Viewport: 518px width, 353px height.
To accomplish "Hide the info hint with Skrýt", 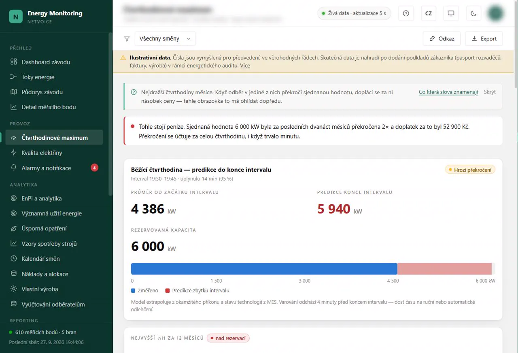I will [x=490, y=92].
